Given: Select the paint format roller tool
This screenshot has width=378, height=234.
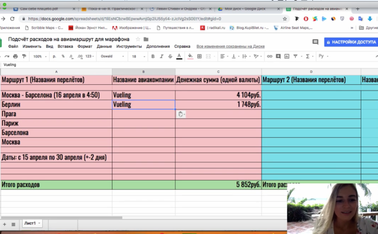Looking at the screenshot, I should [24, 56].
